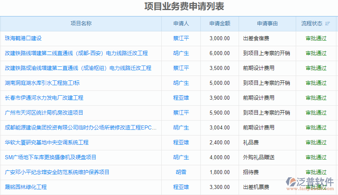338x195 pixels.
Task: Click reason 招待费
Action: (251, 172)
